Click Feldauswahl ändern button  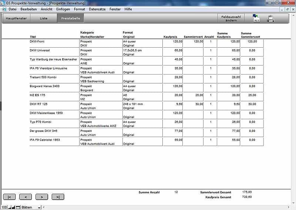point(231,18)
